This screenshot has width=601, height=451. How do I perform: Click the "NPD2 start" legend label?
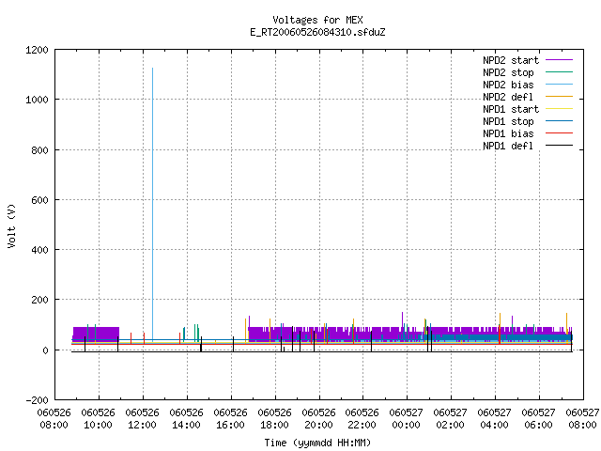tap(511, 60)
